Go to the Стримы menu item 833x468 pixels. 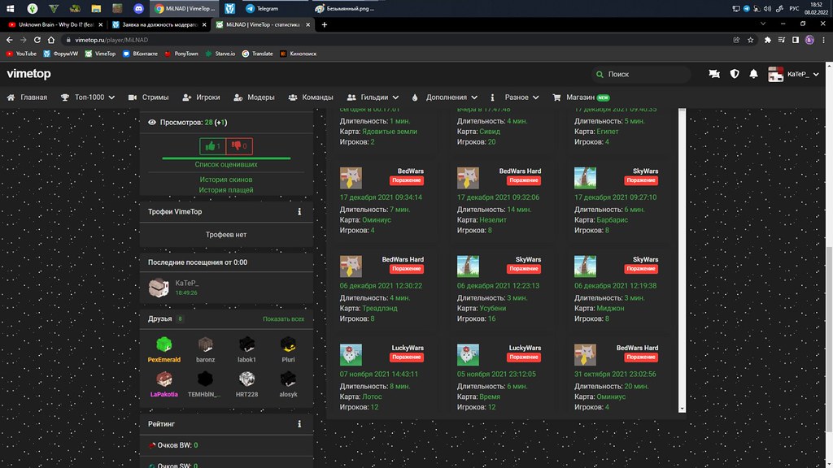tap(148, 97)
